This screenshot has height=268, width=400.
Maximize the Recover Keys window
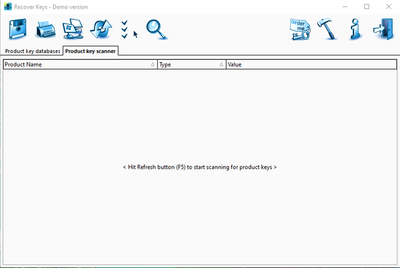tap(366, 6)
